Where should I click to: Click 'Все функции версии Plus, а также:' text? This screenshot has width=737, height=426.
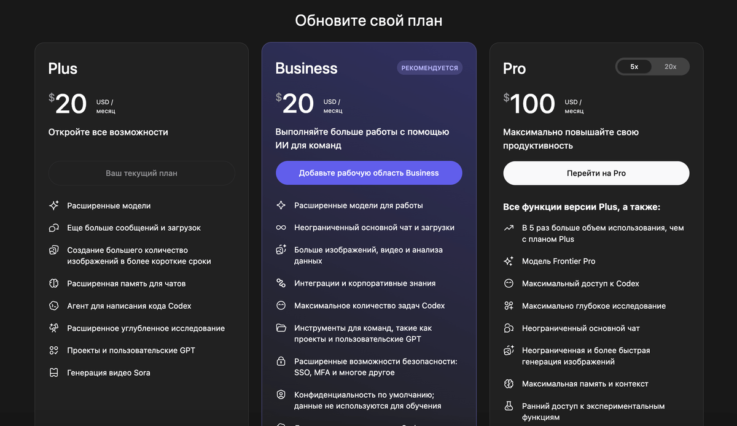click(x=582, y=207)
